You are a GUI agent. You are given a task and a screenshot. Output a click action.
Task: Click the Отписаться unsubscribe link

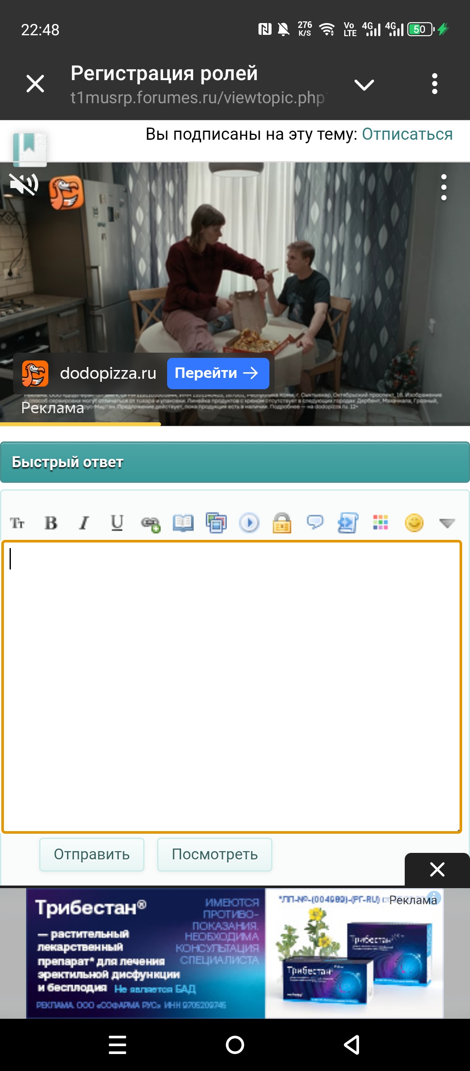pos(407,134)
